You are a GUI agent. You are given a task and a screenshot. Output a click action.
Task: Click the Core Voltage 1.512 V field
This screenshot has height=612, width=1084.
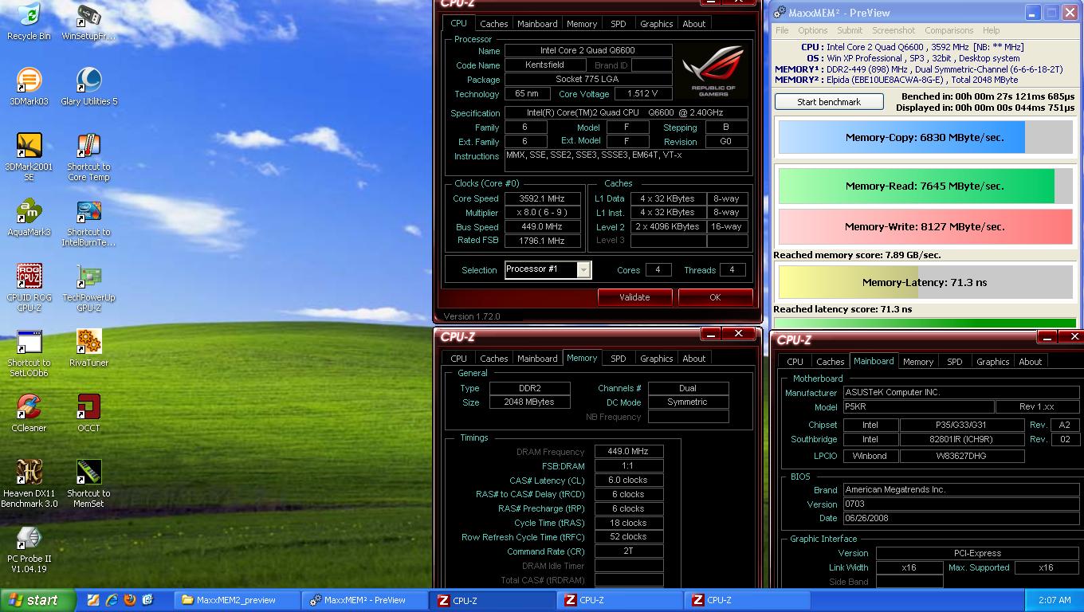(642, 94)
